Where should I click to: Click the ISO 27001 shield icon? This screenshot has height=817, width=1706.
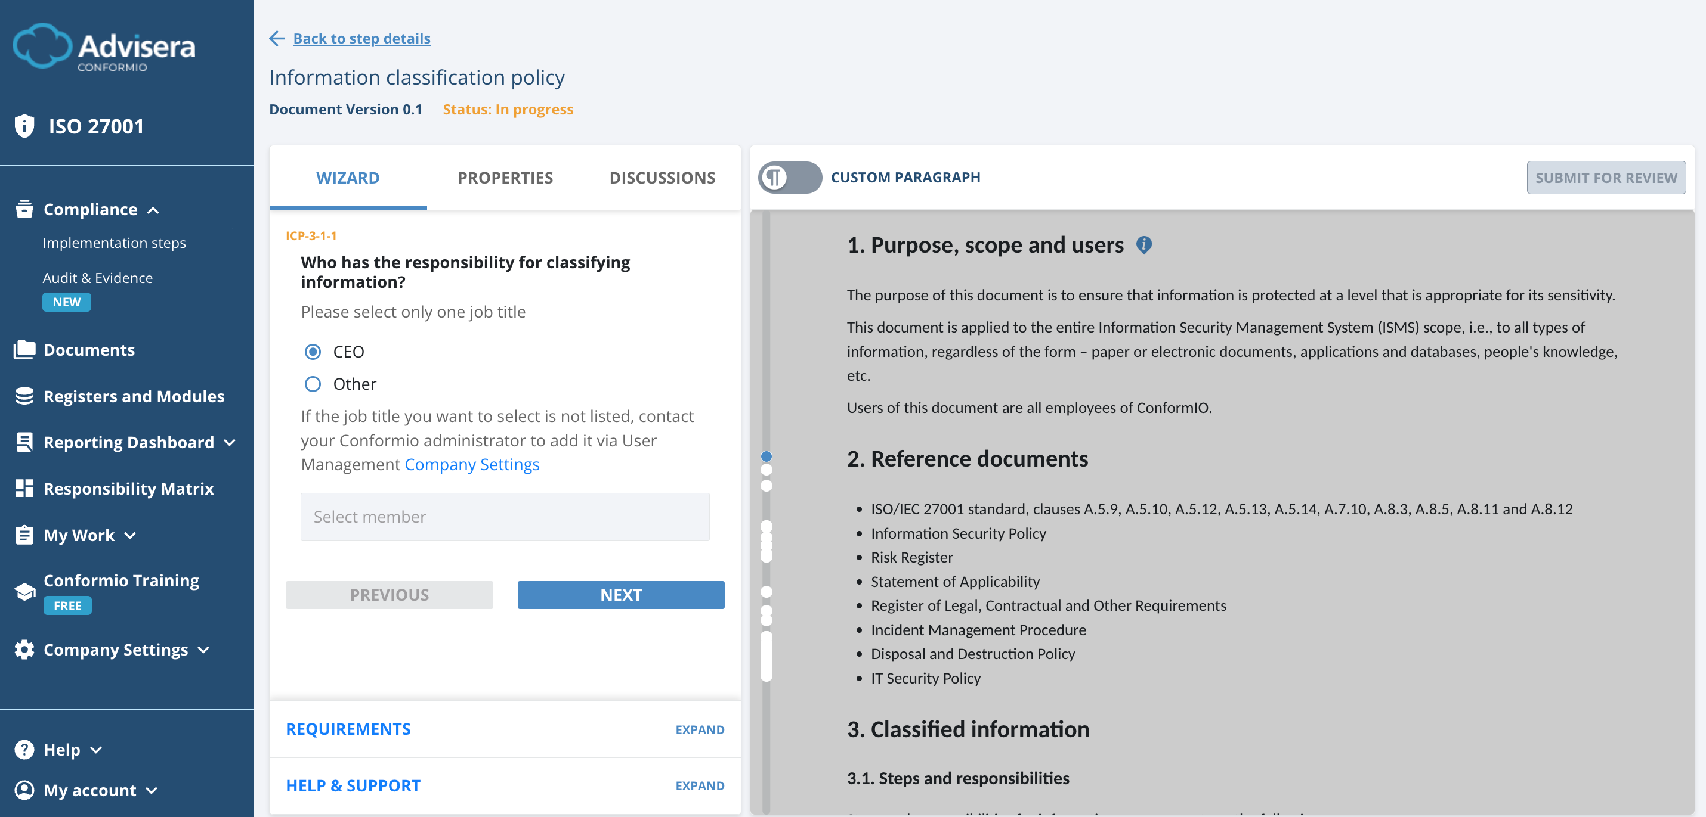24,125
